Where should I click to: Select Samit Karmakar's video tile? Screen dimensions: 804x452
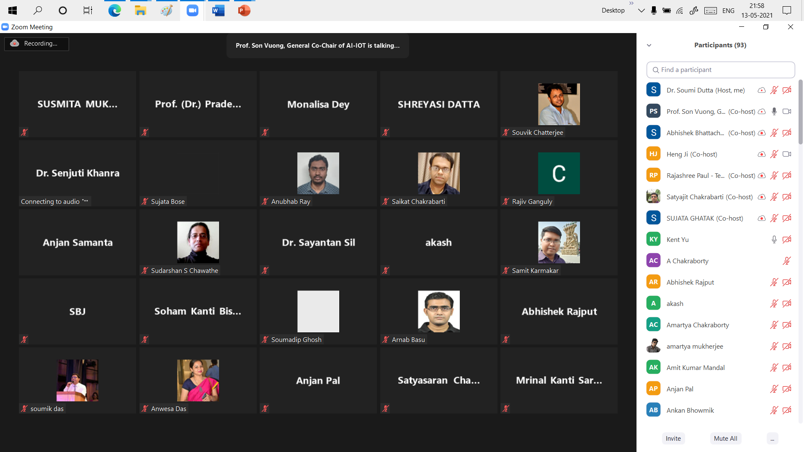(x=559, y=242)
